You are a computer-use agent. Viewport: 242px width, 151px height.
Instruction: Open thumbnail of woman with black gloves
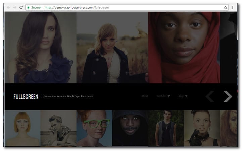click(x=202, y=128)
